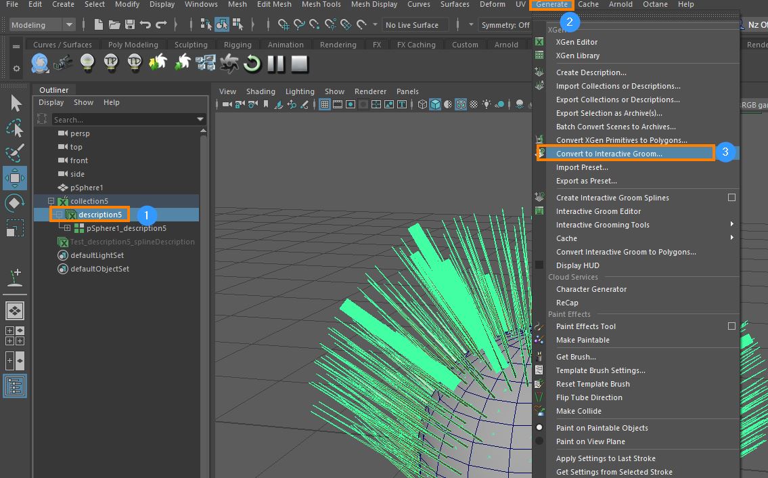Switch to the Rigging shelf tab
This screenshot has height=478, width=768.
(238, 45)
